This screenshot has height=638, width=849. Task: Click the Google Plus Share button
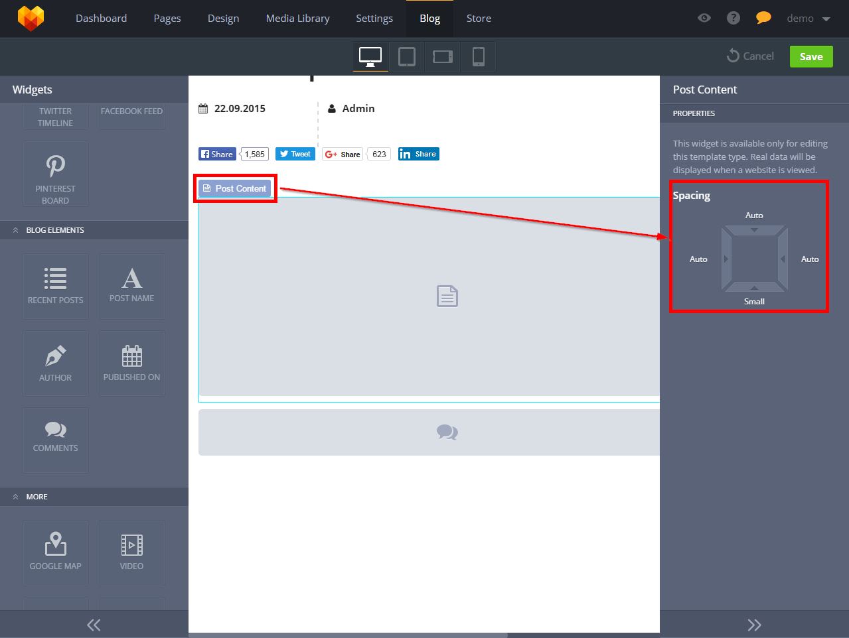(x=343, y=154)
